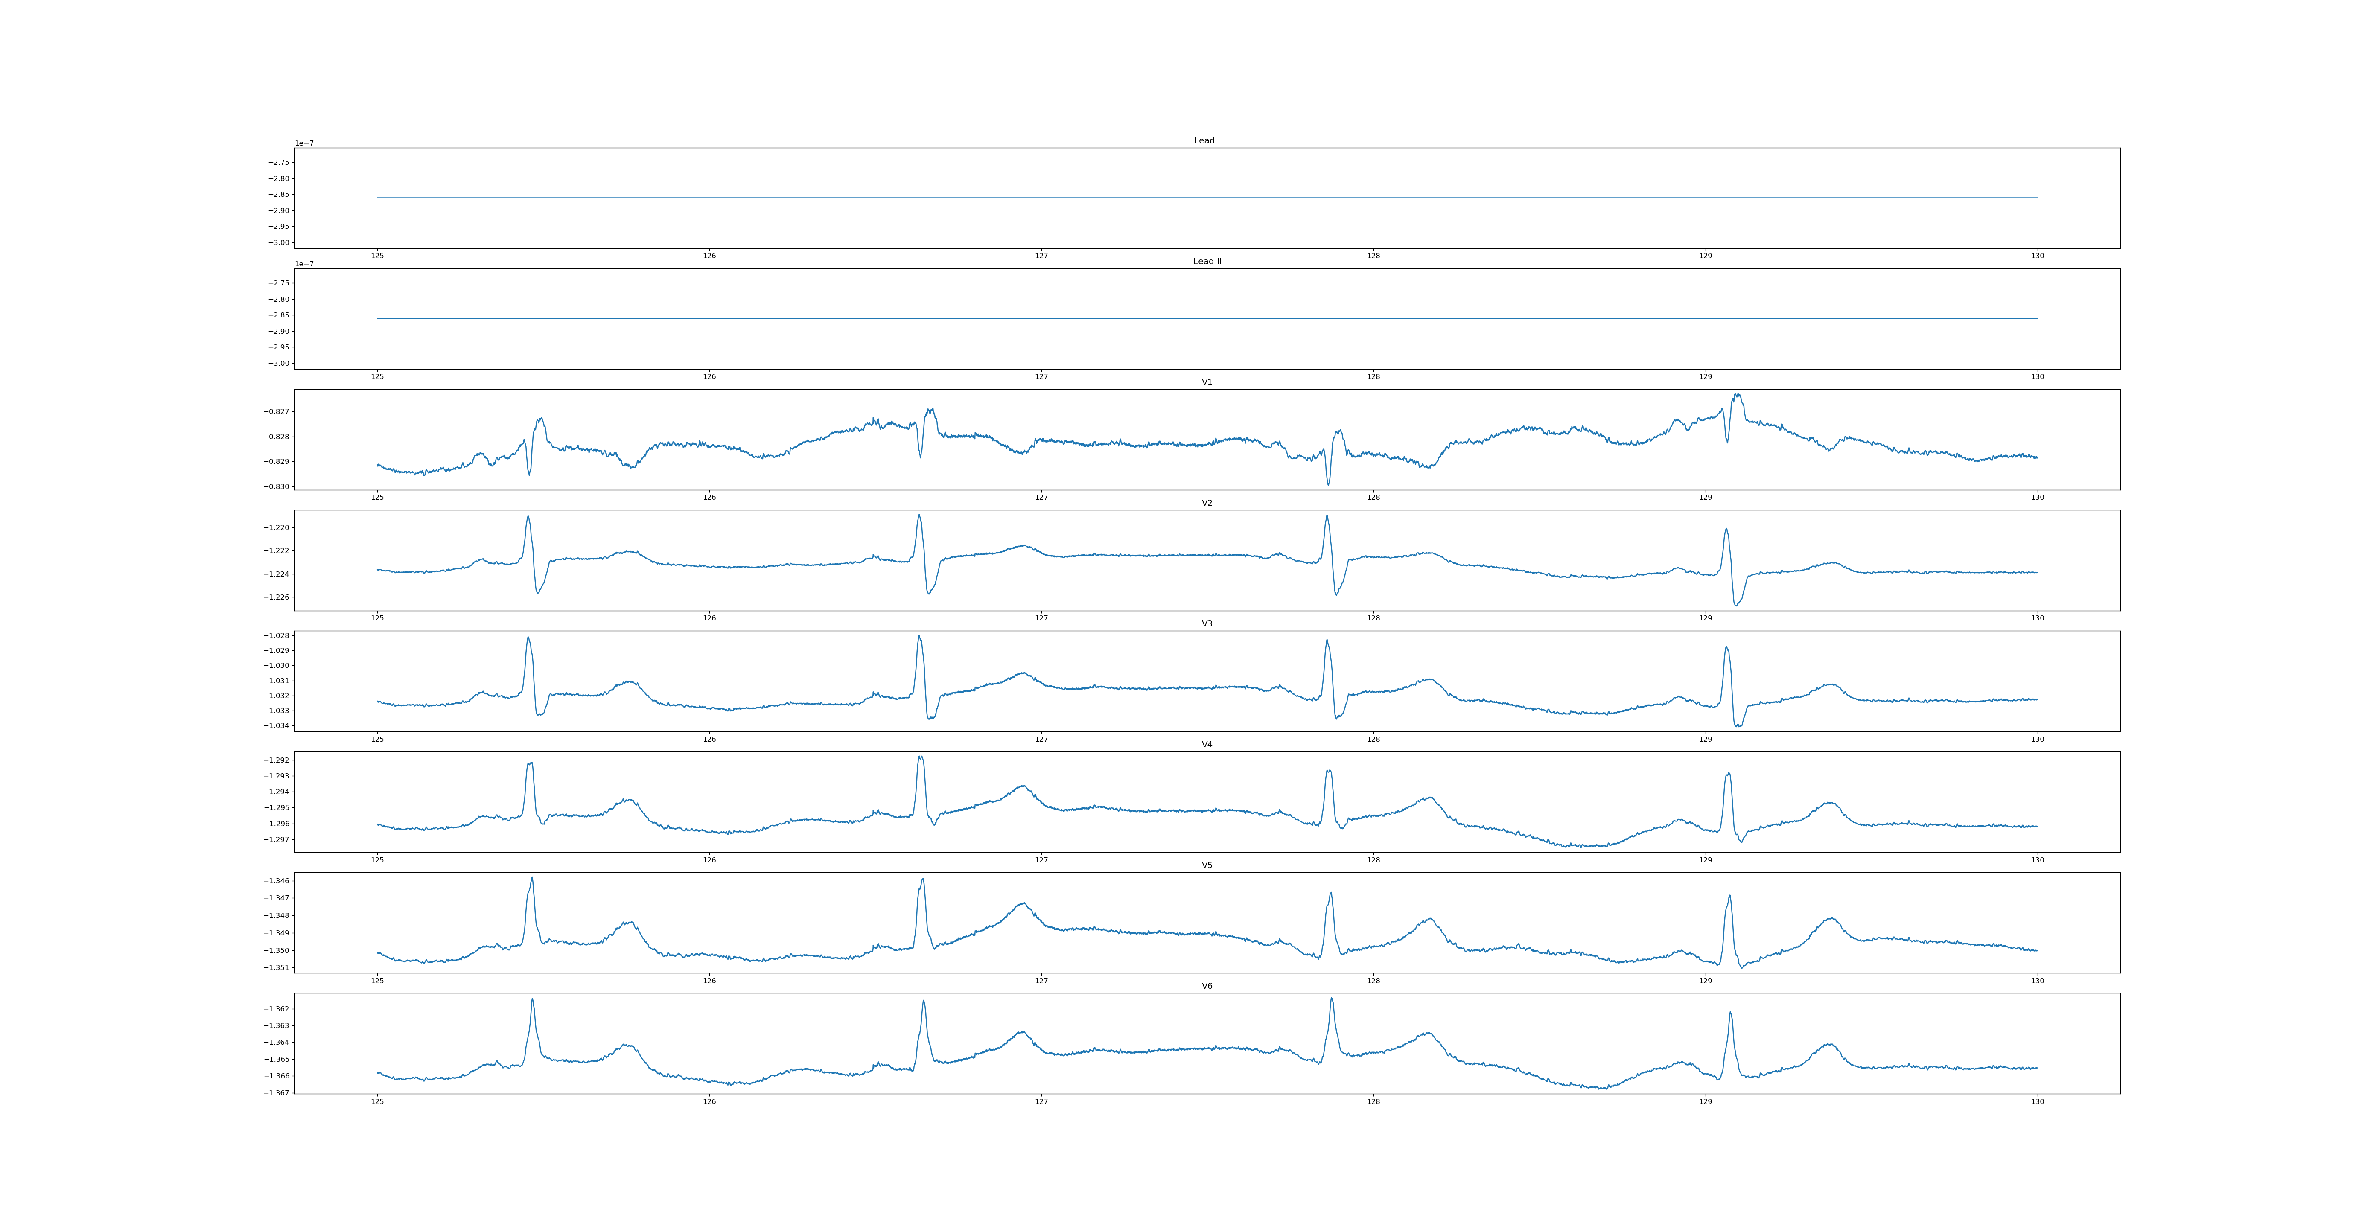Click the −1.220 y-axis label on V2
This screenshot has height=1229, width=2356.
tap(277, 527)
